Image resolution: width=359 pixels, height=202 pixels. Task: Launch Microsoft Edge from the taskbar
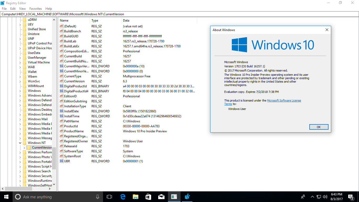pos(122,197)
